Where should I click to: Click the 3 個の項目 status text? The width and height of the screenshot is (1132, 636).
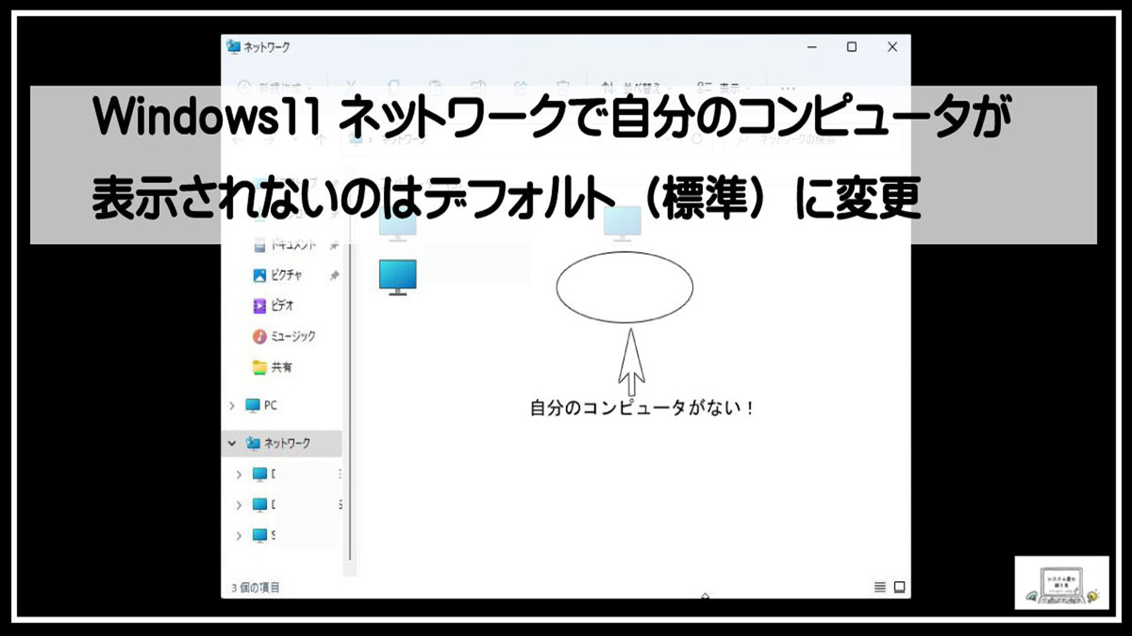point(255,588)
